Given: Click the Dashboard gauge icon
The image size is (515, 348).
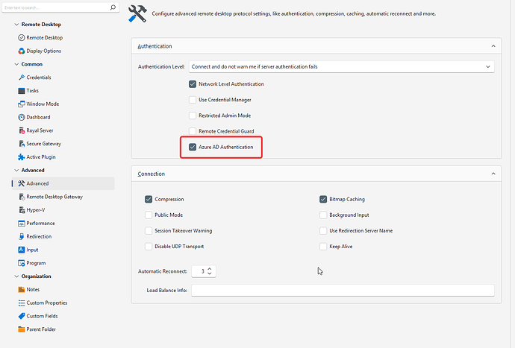Looking at the screenshot, I should pyautogui.click(x=22, y=117).
